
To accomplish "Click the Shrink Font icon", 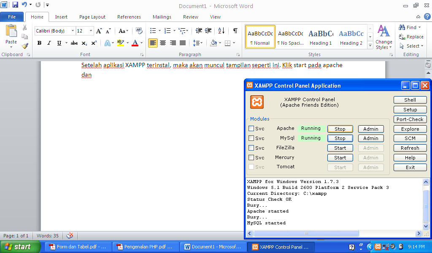I will [x=108, y=31].
